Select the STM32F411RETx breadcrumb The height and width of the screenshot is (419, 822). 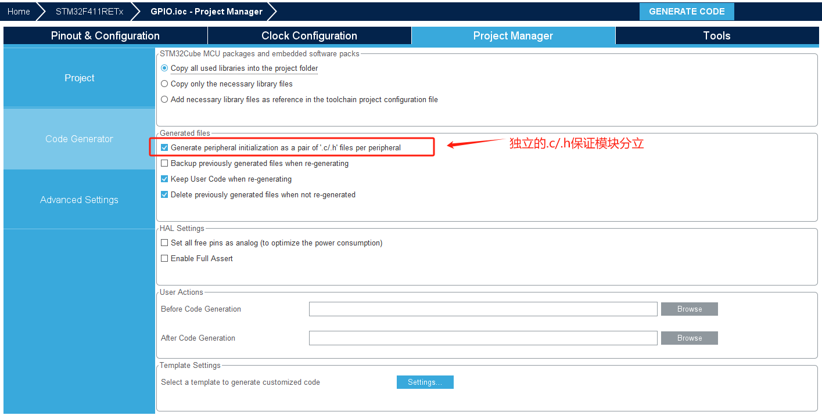(89, 12)
